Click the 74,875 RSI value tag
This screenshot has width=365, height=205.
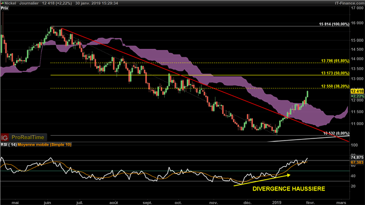[x=357, y=158]
